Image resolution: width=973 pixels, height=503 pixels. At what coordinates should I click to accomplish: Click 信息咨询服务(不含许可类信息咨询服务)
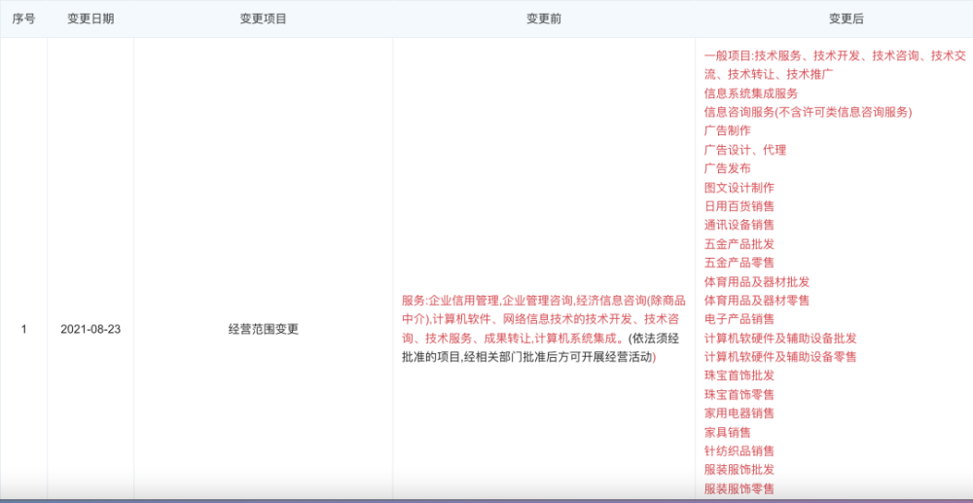coord(808,112)
